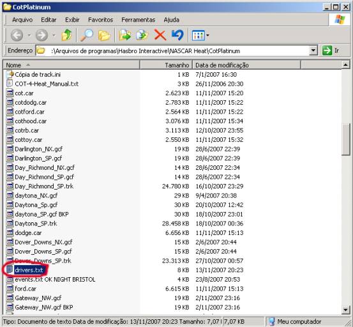Click the blue Undo arrow icon
This screenshot has width=353, height=327.
(177, 35)
